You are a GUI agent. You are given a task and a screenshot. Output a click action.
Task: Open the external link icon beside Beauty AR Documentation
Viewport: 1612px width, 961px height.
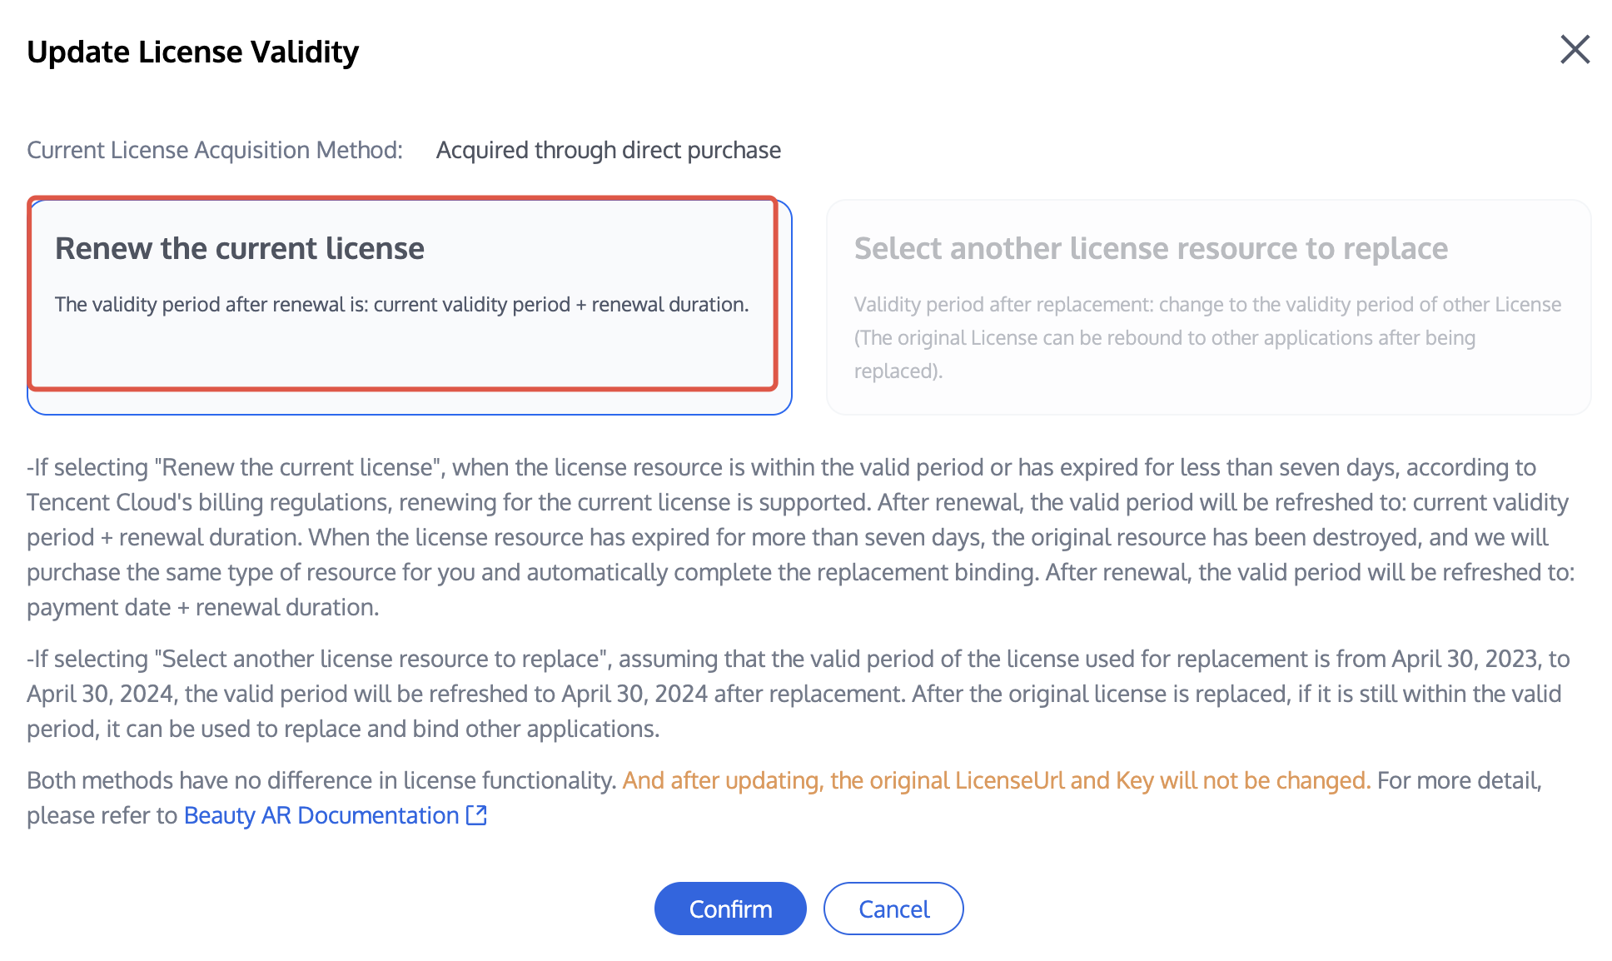476,815
